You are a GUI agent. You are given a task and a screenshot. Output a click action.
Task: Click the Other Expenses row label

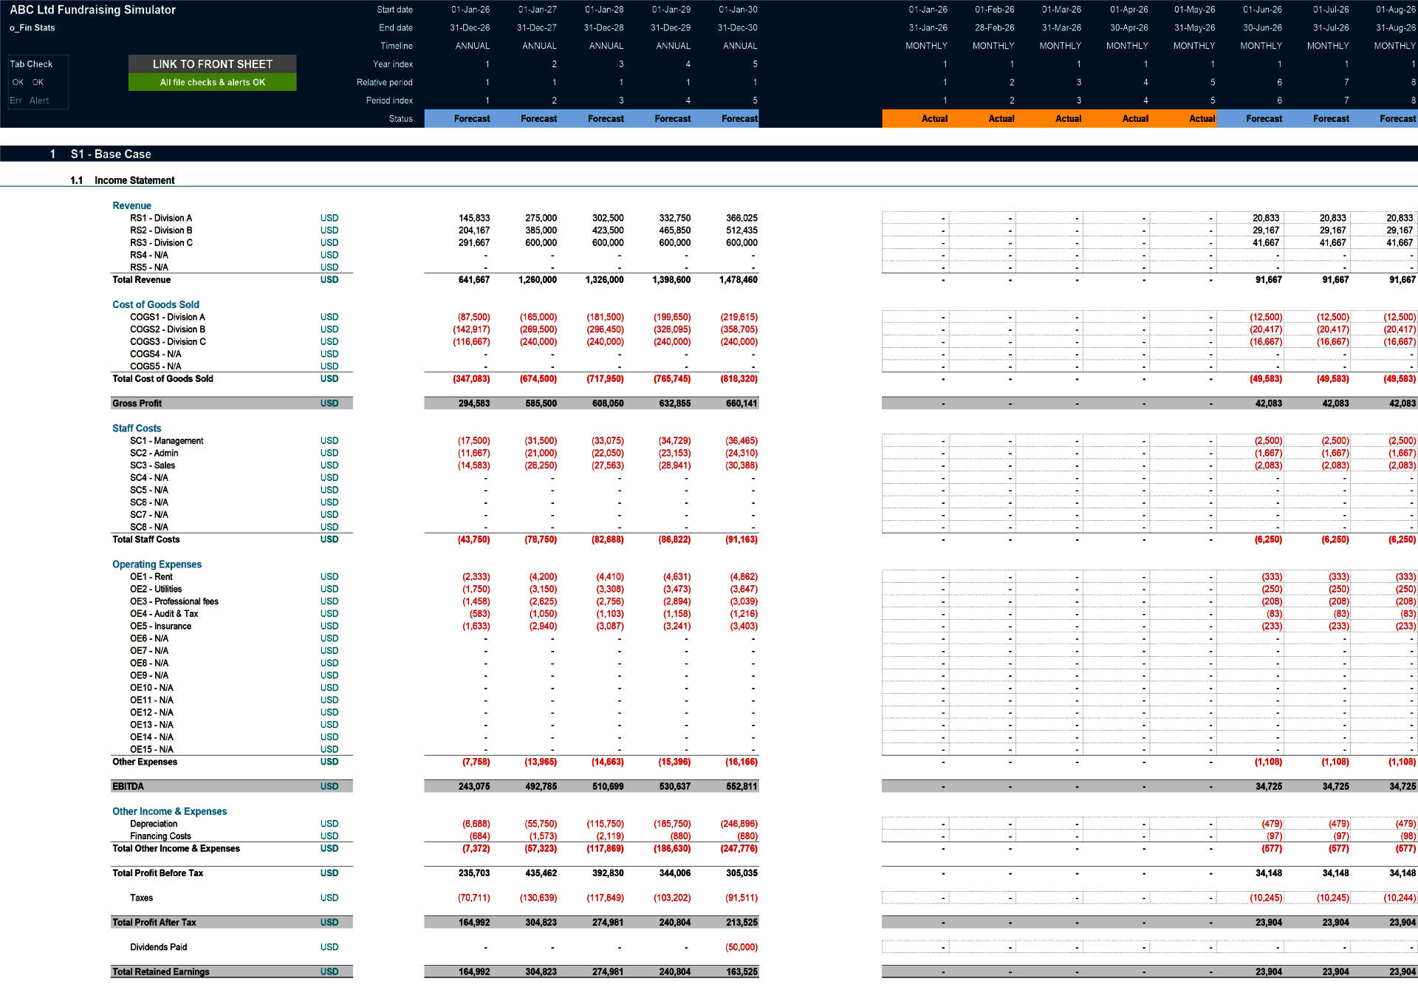[x=145, y=762]
